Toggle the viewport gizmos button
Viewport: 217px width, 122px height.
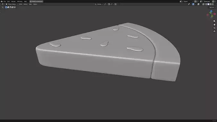pyautogui.click(x=193, y=4)
